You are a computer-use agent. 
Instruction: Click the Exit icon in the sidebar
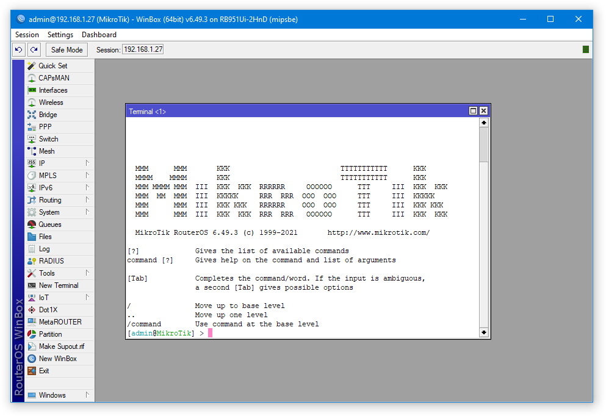coord(32,371)
